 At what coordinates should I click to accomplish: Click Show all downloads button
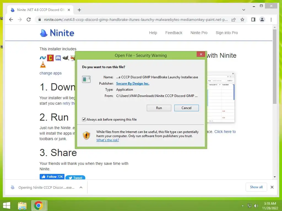click(256, 187)
